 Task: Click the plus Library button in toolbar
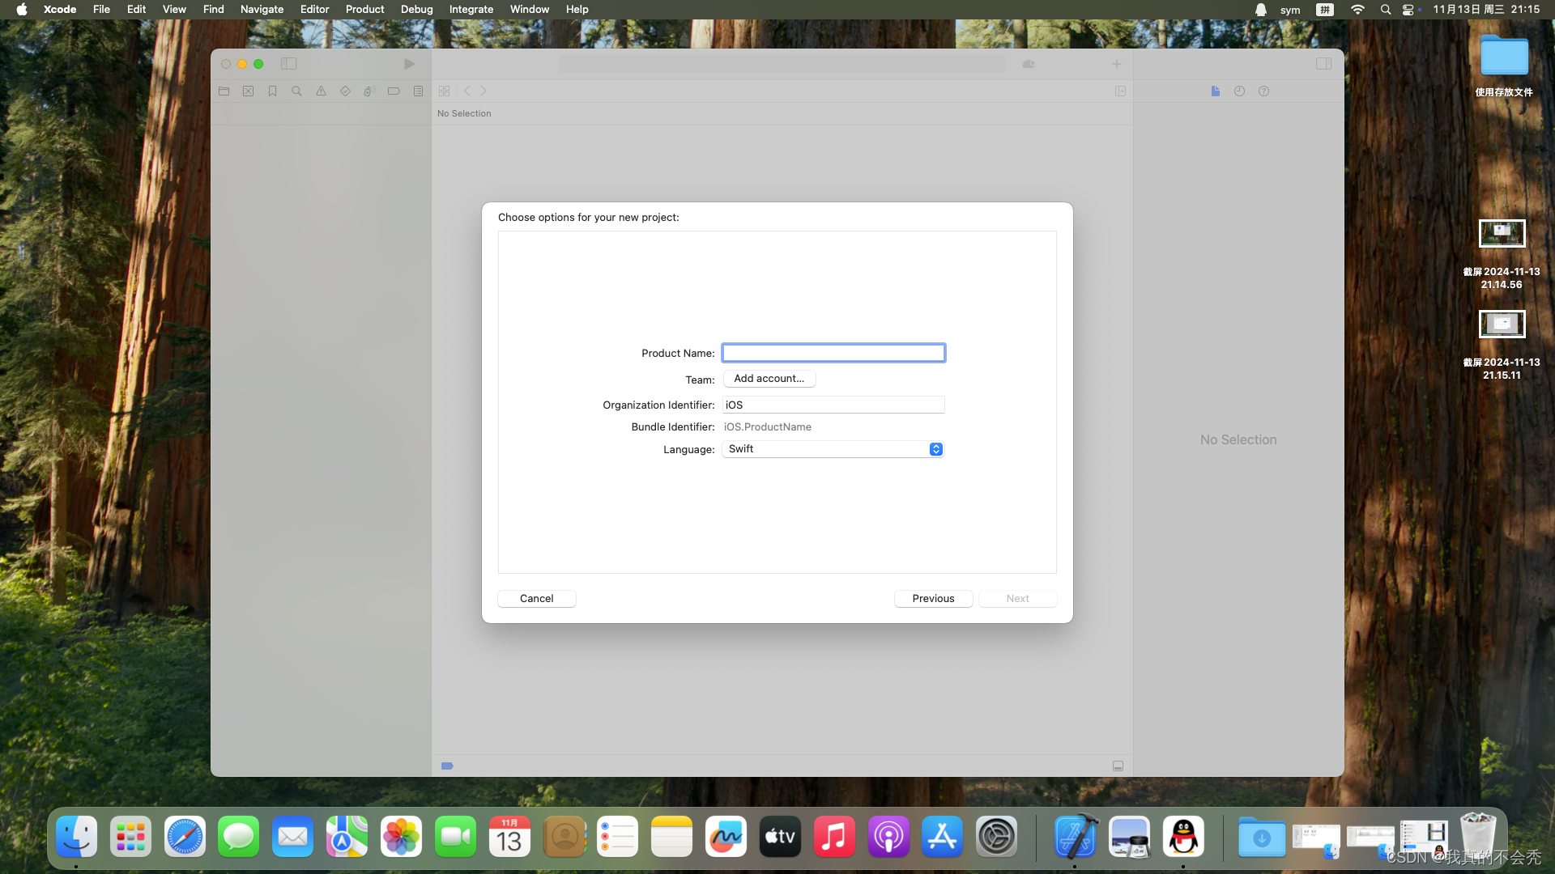point(1116,64)
